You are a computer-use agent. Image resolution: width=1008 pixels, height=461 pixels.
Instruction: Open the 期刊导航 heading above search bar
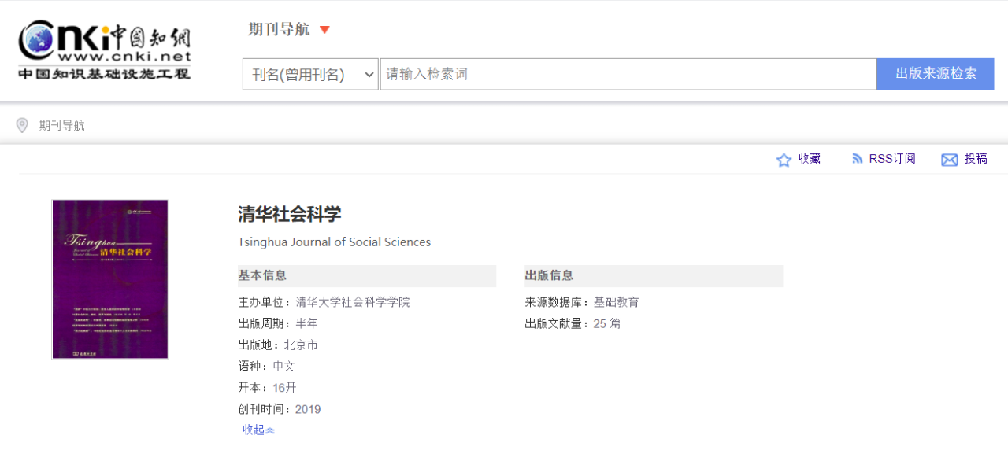[x=279, y=30]
